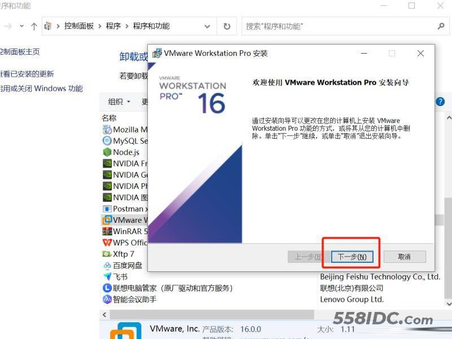The height and width of the screenshot is (339, 452).
Task: Click the 联想电脑管家 icon
Action: pos(107,288)
